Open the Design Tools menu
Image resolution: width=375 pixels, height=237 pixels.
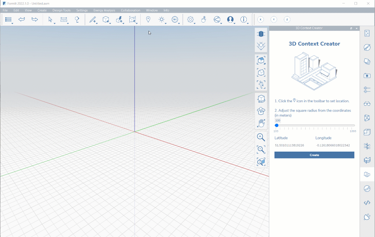pos(61,10)
